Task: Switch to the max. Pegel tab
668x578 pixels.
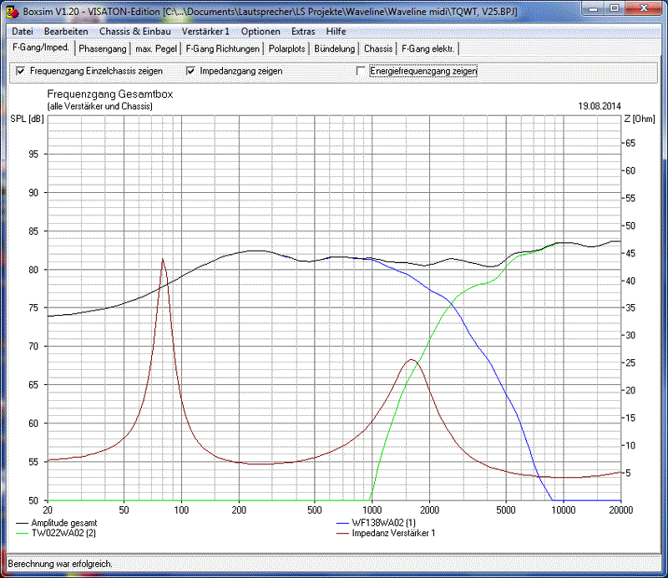Action: 156,48
